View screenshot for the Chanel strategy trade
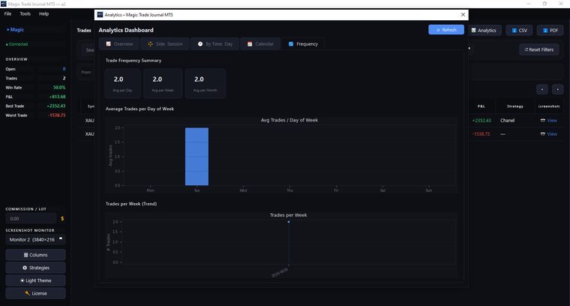Viewport: 570px width, 306px height. coord(552,121)
